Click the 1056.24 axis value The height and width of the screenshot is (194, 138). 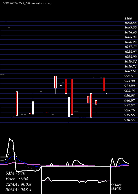point(131,42)
